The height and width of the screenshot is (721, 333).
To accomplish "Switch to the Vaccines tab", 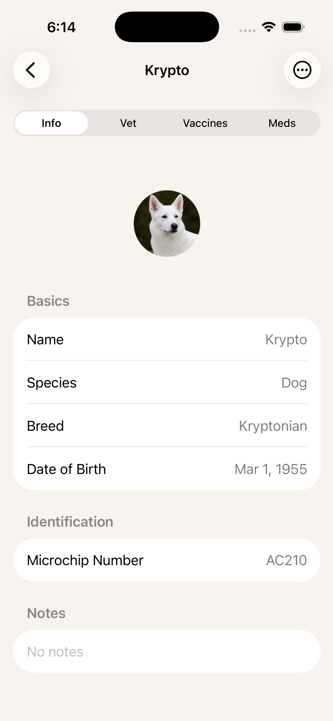I will coord(205,123).
